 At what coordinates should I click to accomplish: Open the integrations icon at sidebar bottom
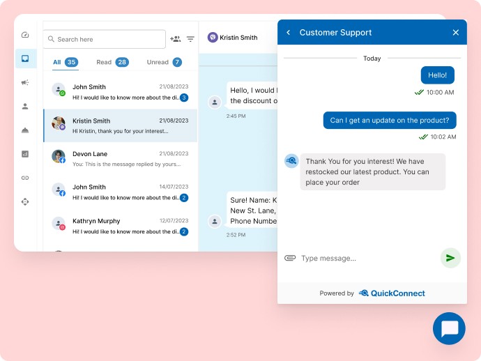25,202
